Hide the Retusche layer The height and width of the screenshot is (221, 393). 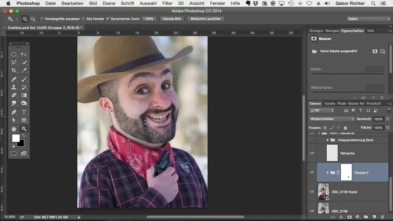(x=312, y=153)
